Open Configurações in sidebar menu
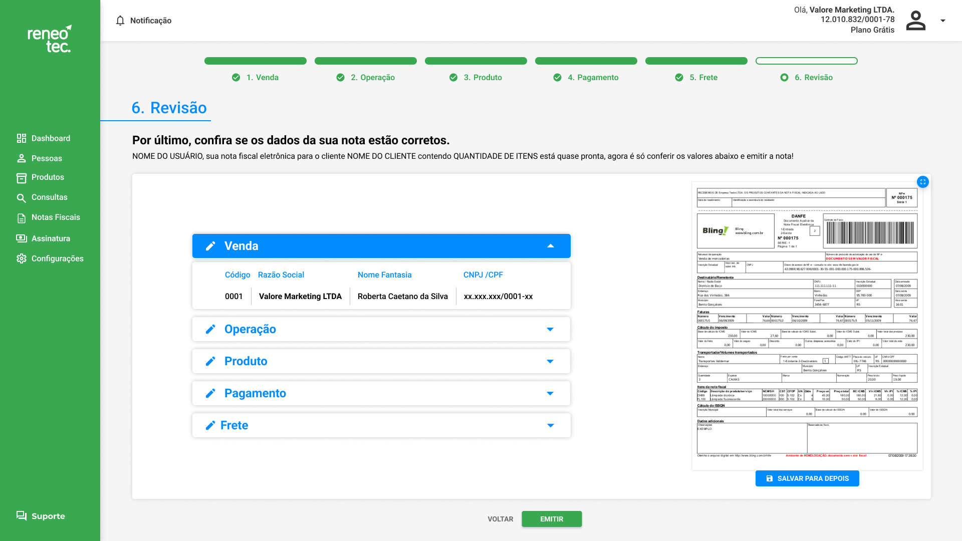The image size is (962, 541). 57,258
